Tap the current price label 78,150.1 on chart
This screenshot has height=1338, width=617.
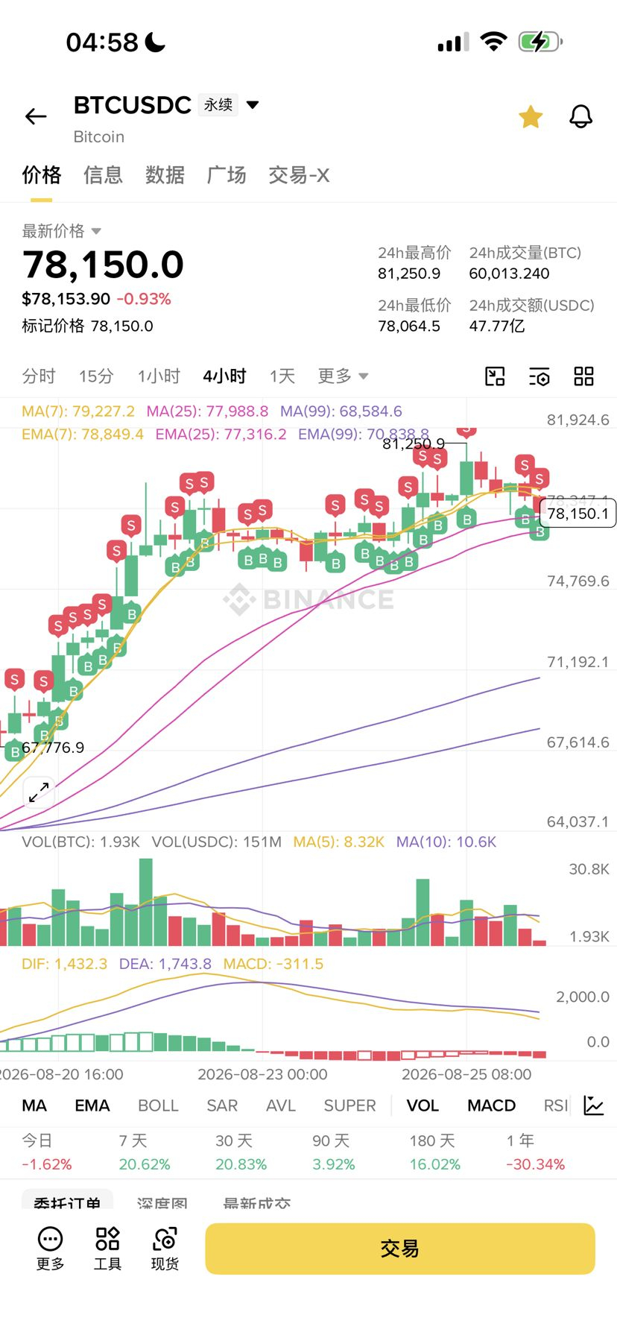click(578, 514)
